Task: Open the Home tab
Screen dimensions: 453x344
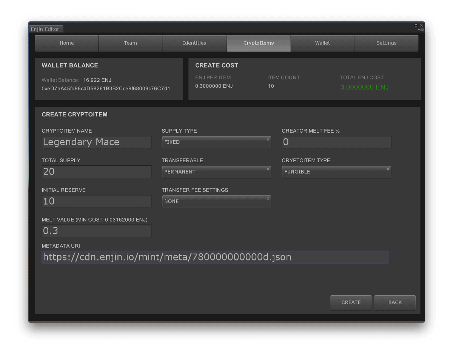Action: [x=67, y=43]
